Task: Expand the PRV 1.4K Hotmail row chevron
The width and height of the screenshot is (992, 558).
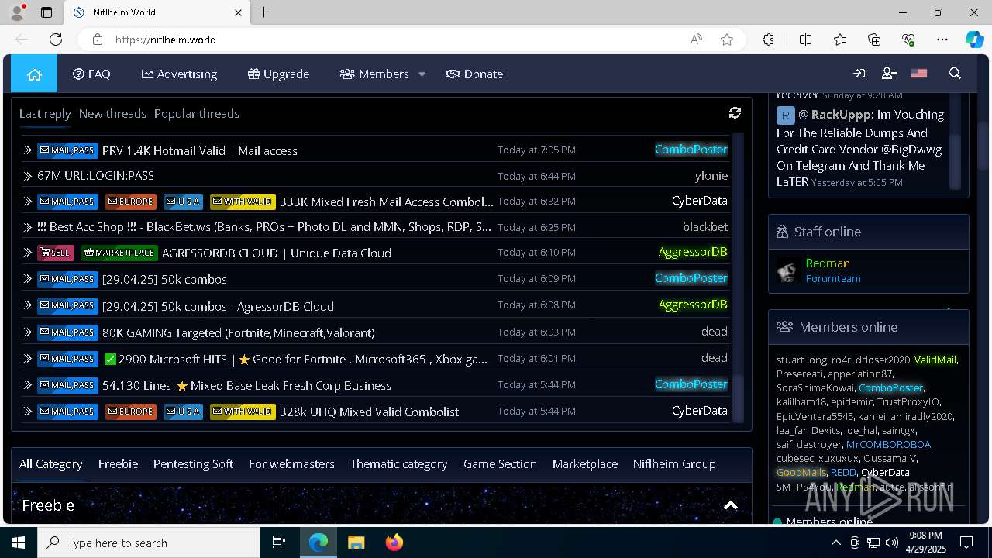Action: coord(27,150)
